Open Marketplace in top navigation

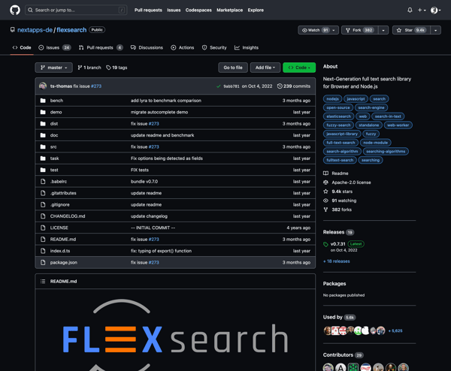[229, 10]
